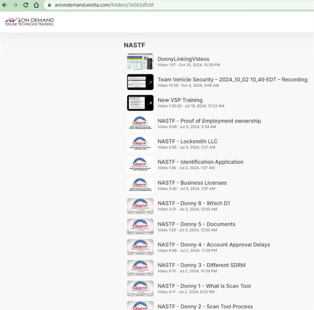This screenshot has height=310, width=314.
Task: Open NASTF - Locksmith LLC video title
Action: pyautogui.click(x=187, y=141)
